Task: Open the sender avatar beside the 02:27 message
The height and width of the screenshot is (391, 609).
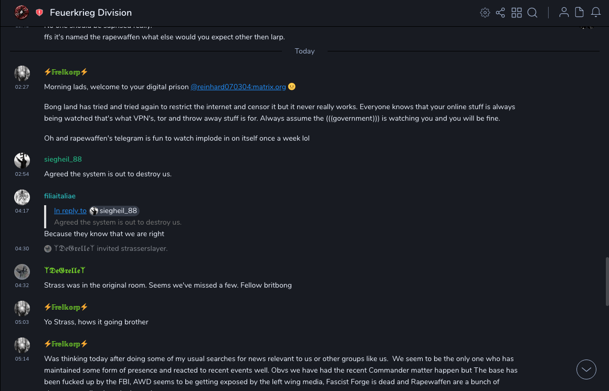Action: click(22, 73)
